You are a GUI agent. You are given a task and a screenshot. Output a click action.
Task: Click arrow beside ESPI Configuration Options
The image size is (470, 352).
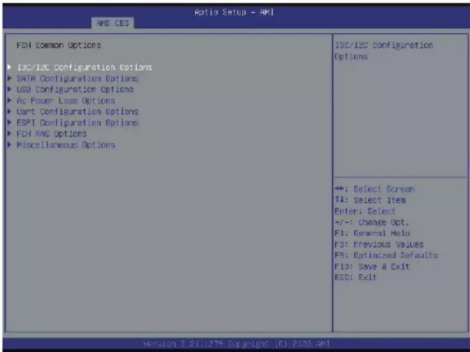click(10, 122)
